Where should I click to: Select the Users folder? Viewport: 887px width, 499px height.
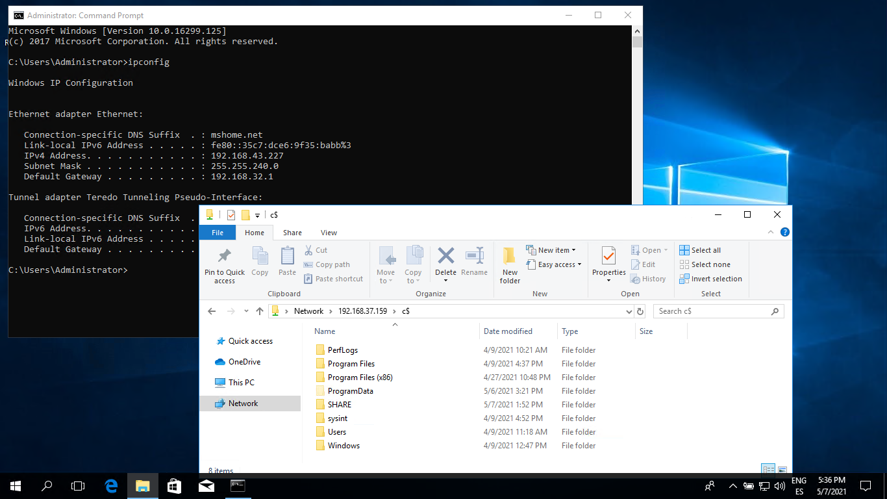[336, 432]
